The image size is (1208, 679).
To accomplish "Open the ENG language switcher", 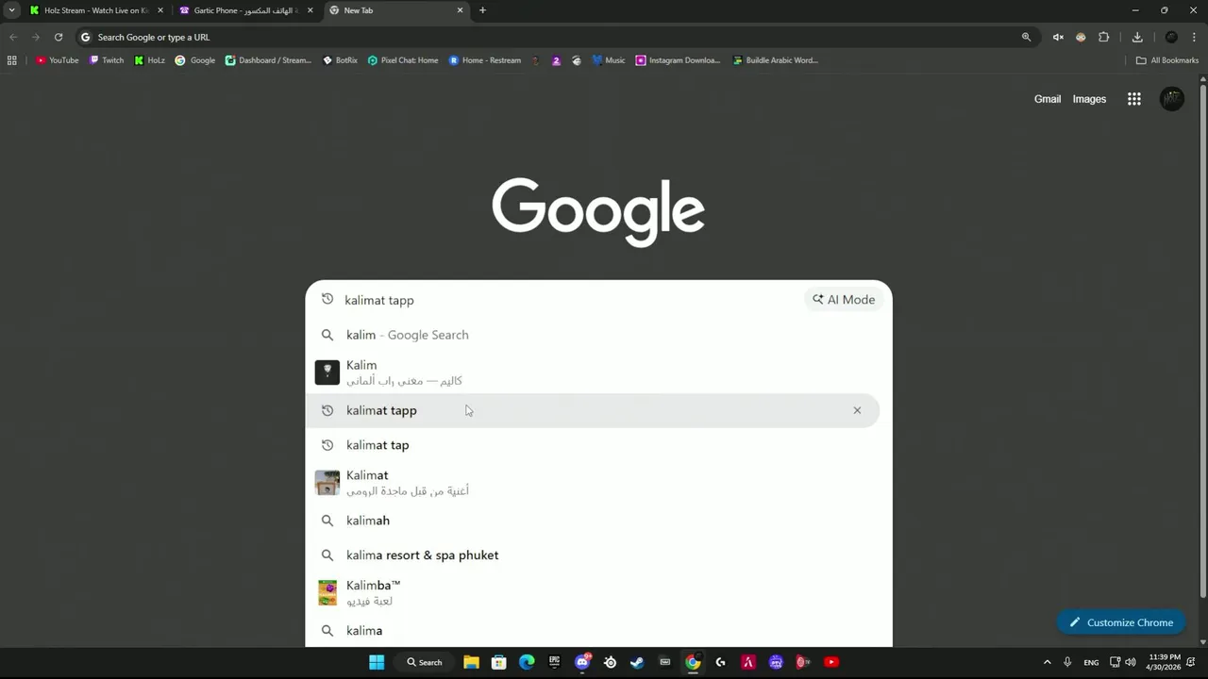I will tap(1091, 662).
